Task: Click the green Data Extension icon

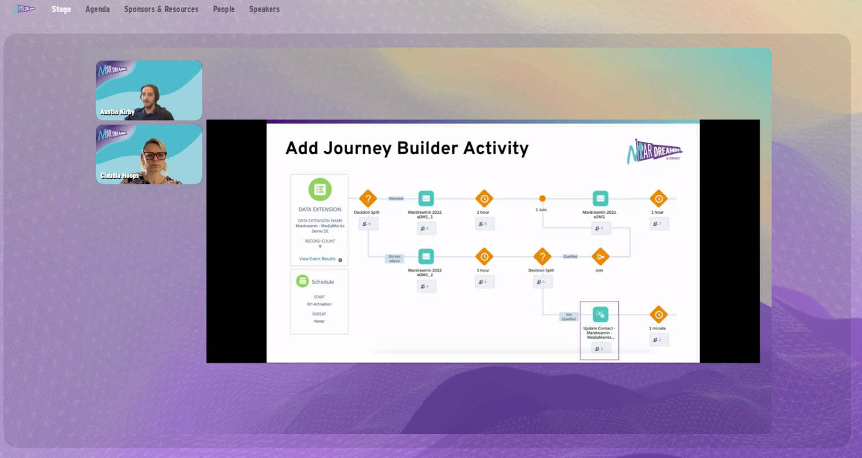Action: tap(320, 190)
